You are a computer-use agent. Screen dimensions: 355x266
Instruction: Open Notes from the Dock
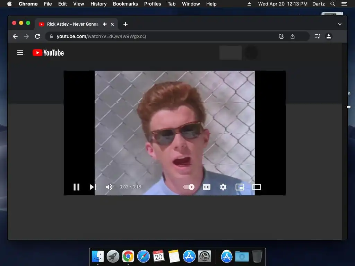pos(174,257)
